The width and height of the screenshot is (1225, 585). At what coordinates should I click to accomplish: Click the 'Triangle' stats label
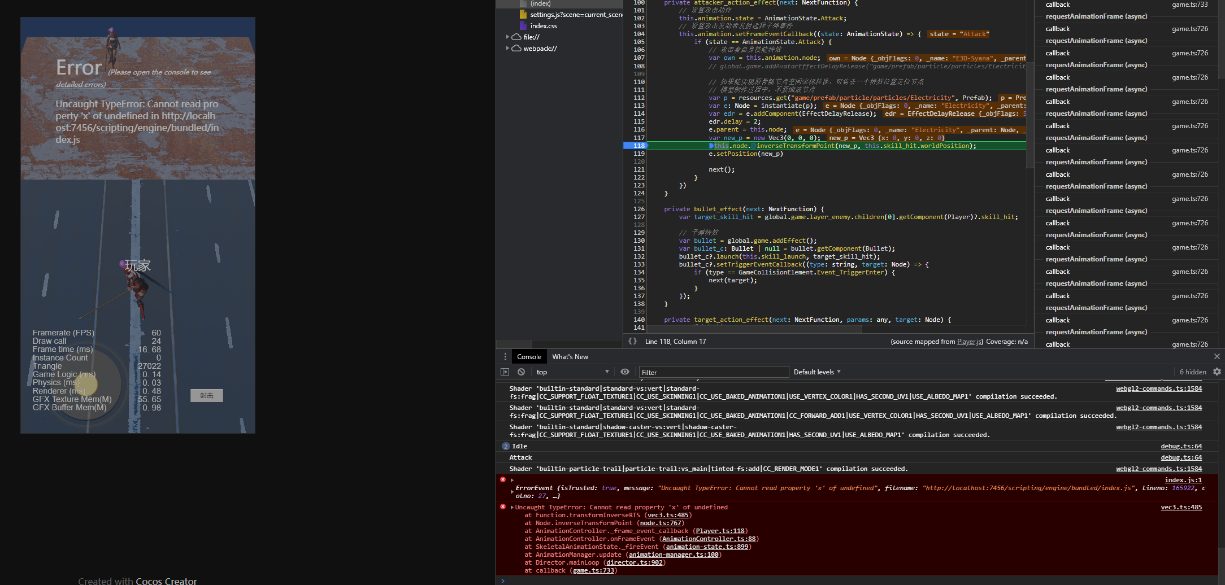tap(47, 366)
